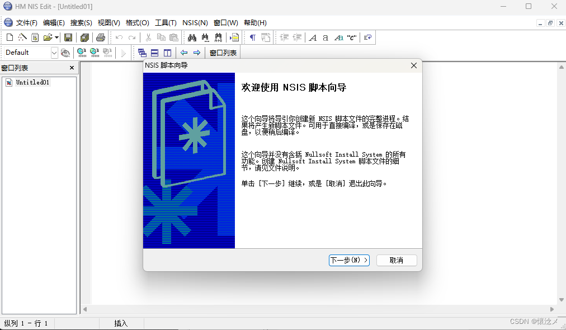The image size is (566, 330).
Task: Click the hand settings icon beside Default
Action: (65, 53)
